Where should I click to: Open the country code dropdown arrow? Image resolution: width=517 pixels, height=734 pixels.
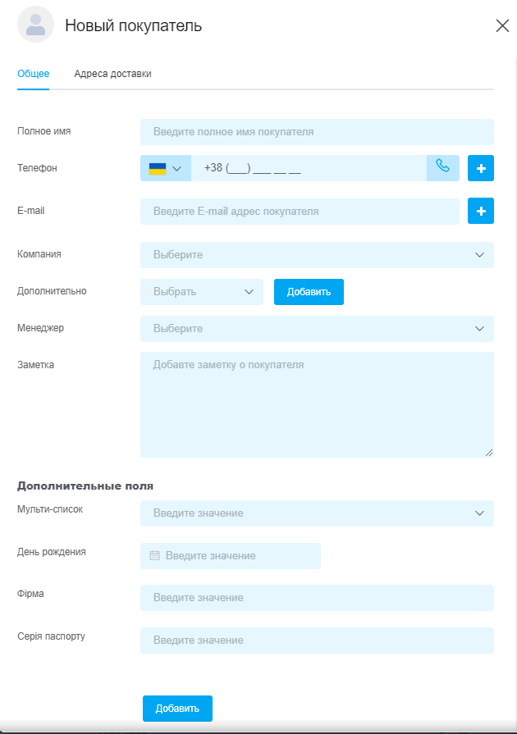click(177, 168)
